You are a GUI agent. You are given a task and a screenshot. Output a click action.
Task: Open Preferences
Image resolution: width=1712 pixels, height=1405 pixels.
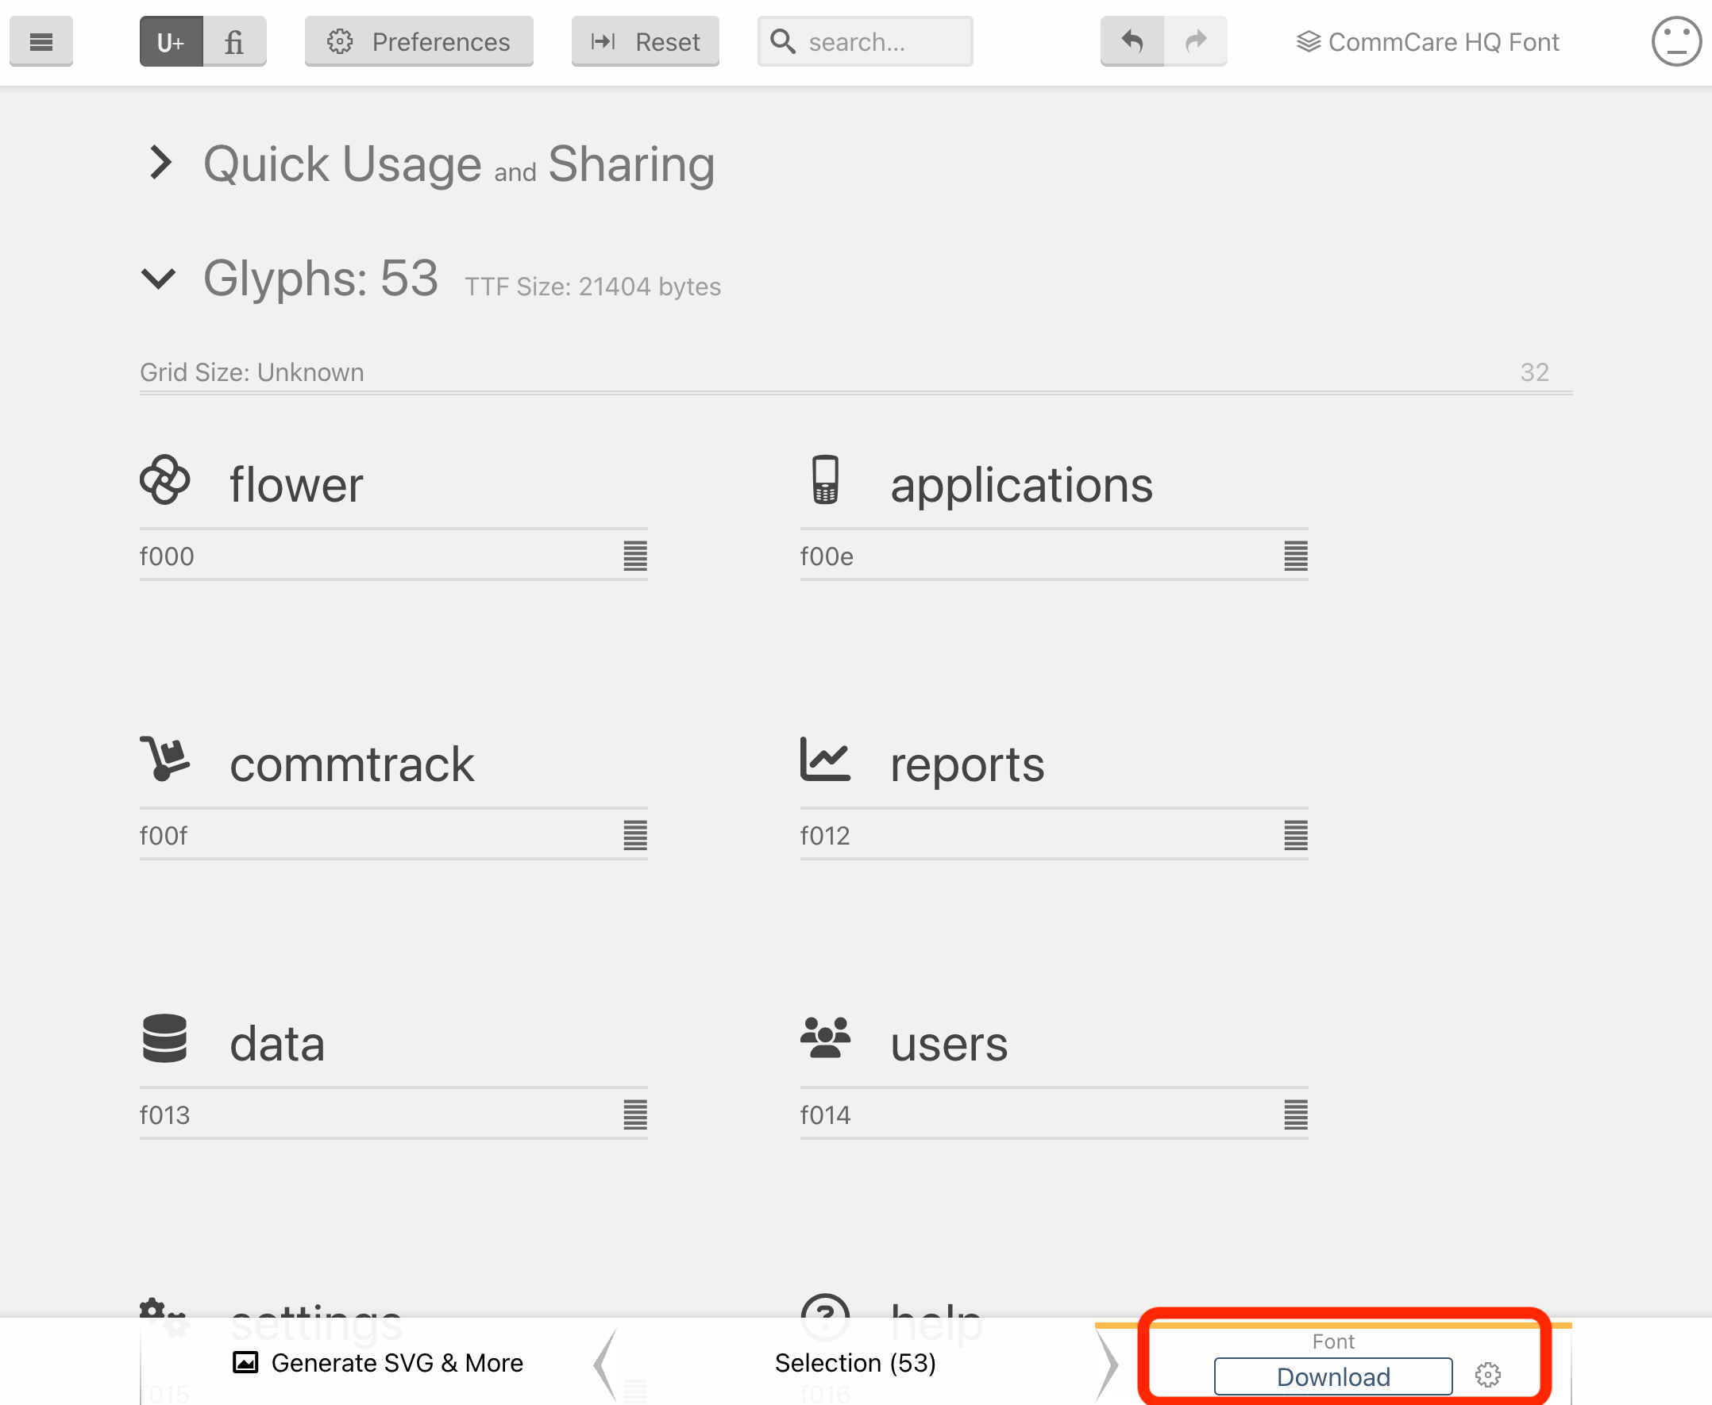tap(418, 41)
